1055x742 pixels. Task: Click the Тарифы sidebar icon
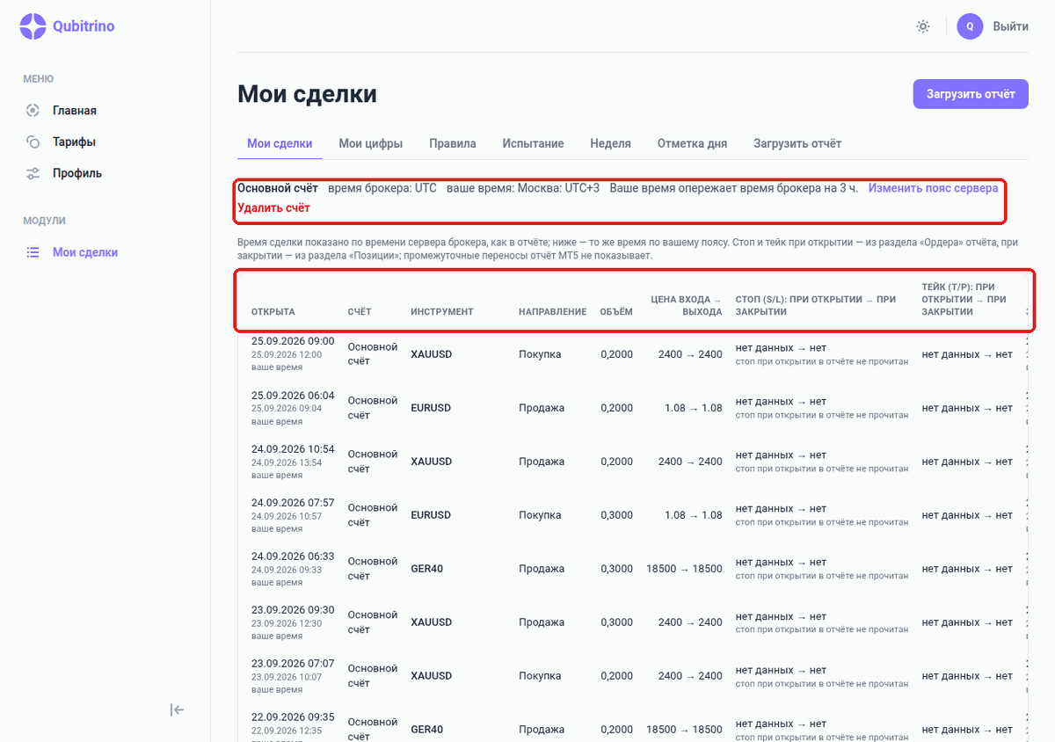pyautogui.click(x=33, y=142)
